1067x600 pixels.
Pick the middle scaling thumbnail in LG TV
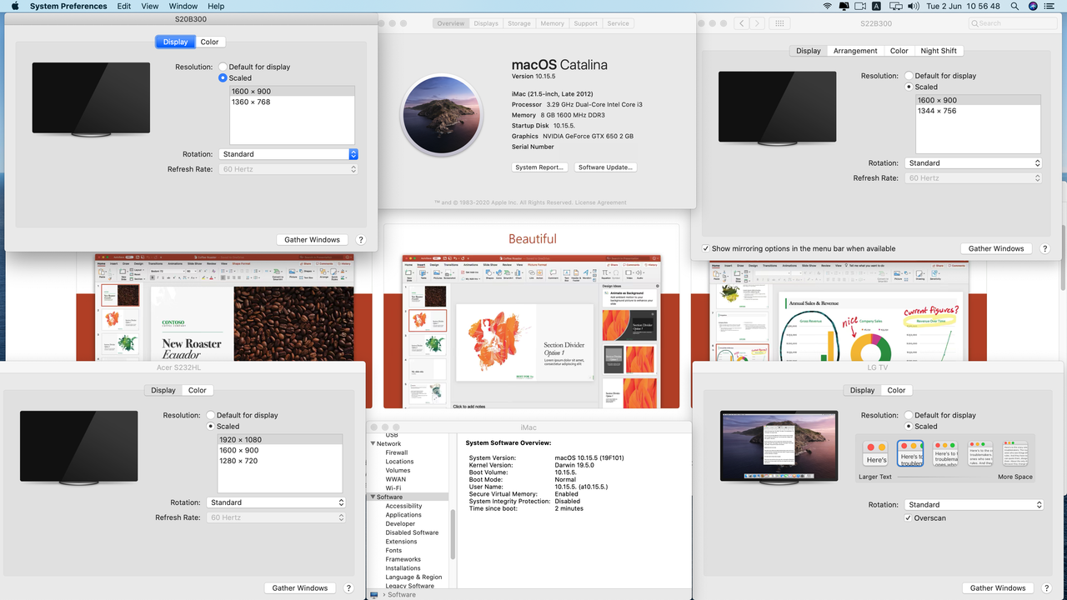[x=945, y=454]
